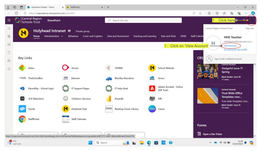Click the Arbor key link icon
Screen dimensions: 268x151
click(x=22, y=68)
